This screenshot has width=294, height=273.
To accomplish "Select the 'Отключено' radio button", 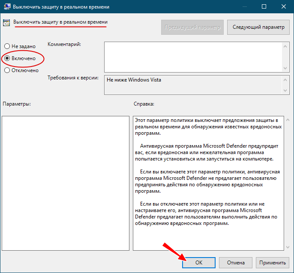I will (x=7, y=70).
